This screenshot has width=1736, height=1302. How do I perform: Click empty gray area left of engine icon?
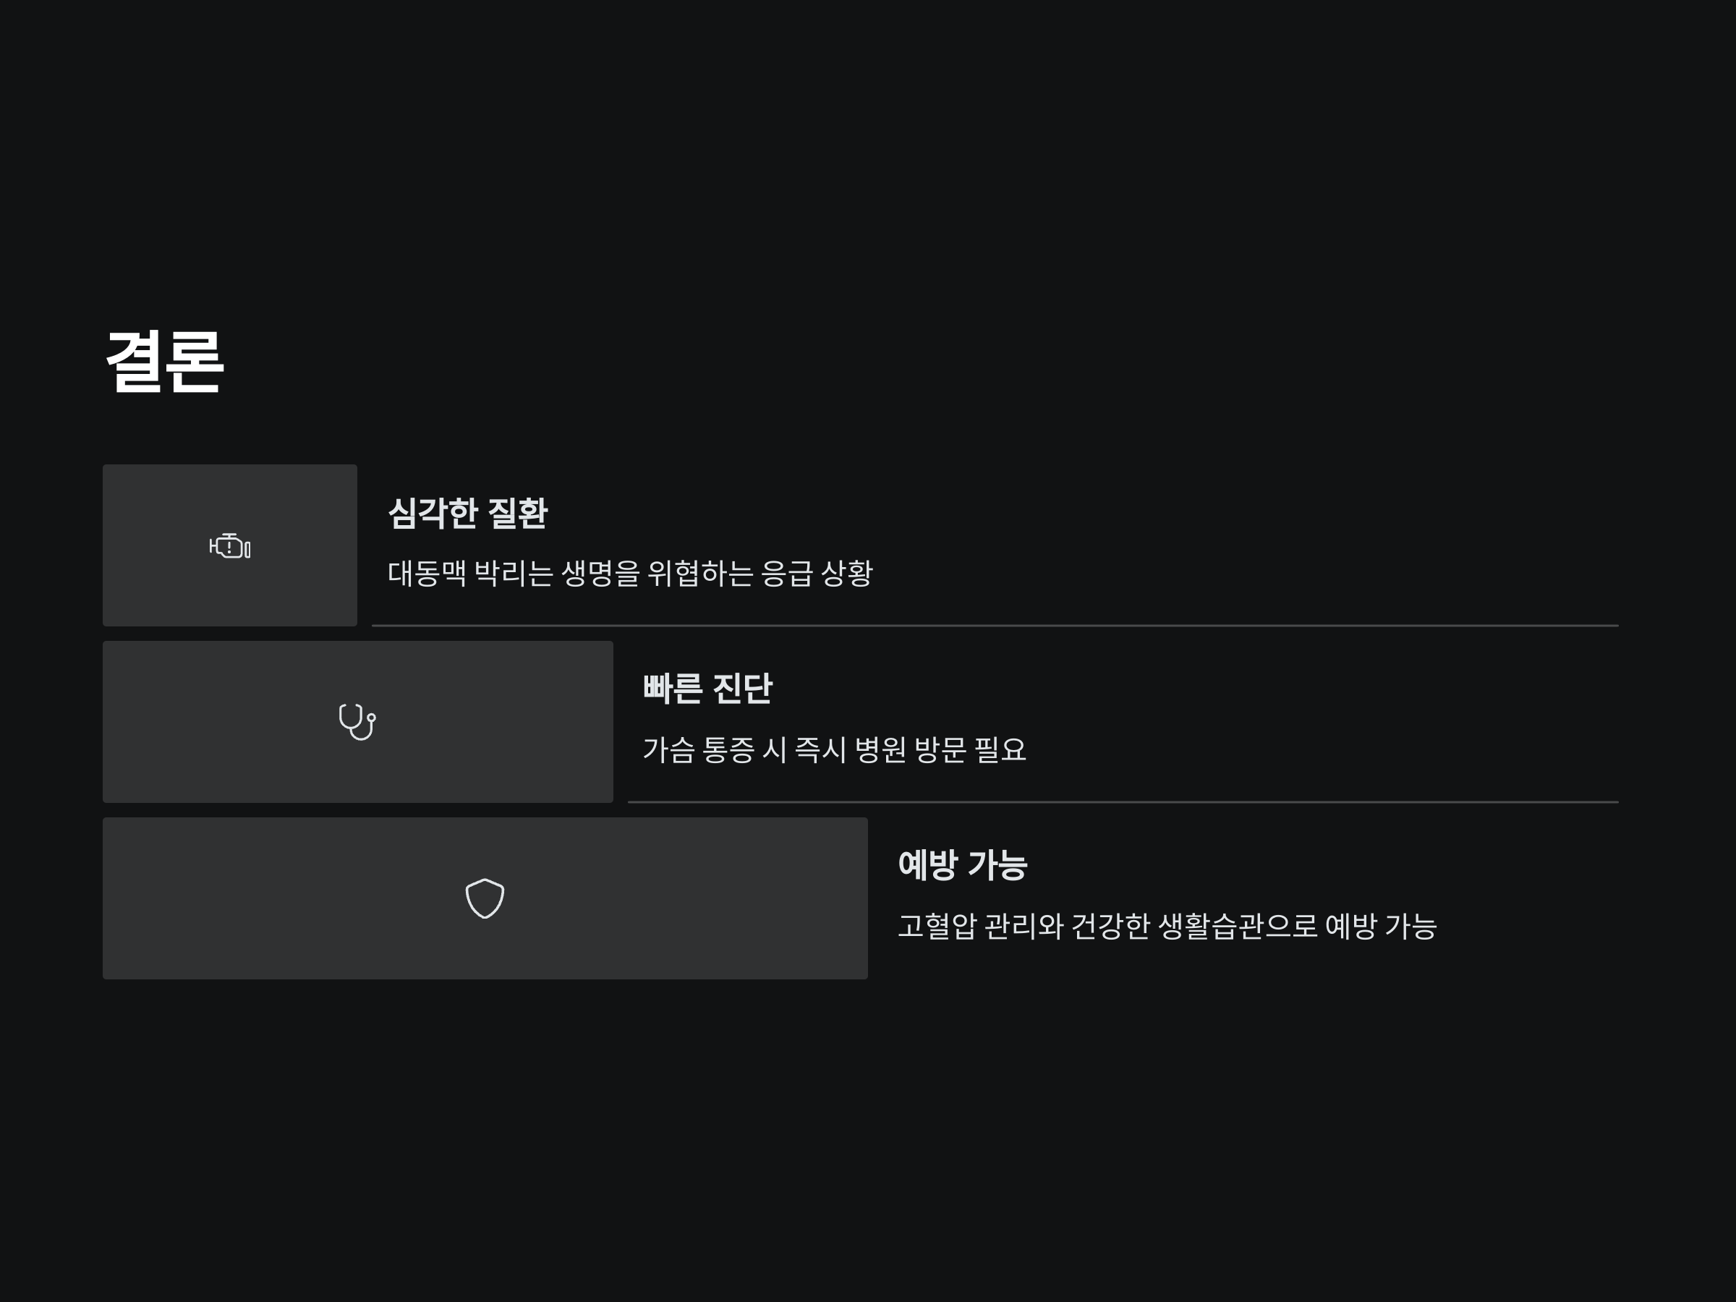point(153,545)
